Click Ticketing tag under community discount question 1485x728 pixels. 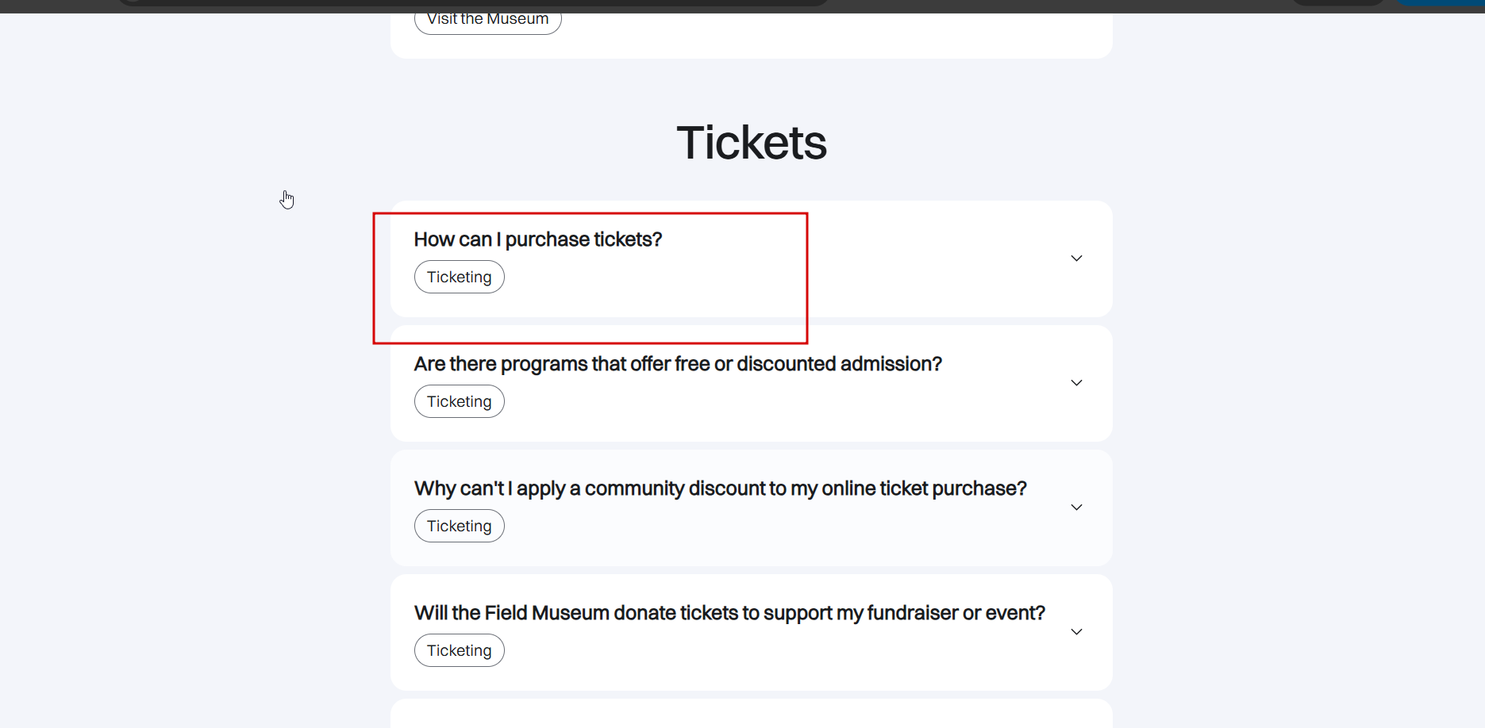tap(459, 527)
